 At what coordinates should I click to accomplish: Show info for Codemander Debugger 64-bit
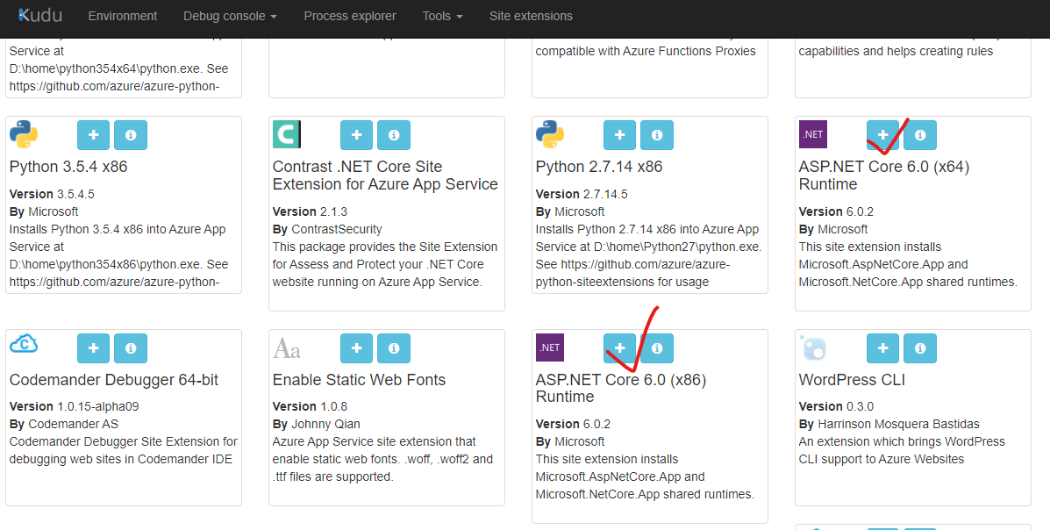click(x=131, y=347)
